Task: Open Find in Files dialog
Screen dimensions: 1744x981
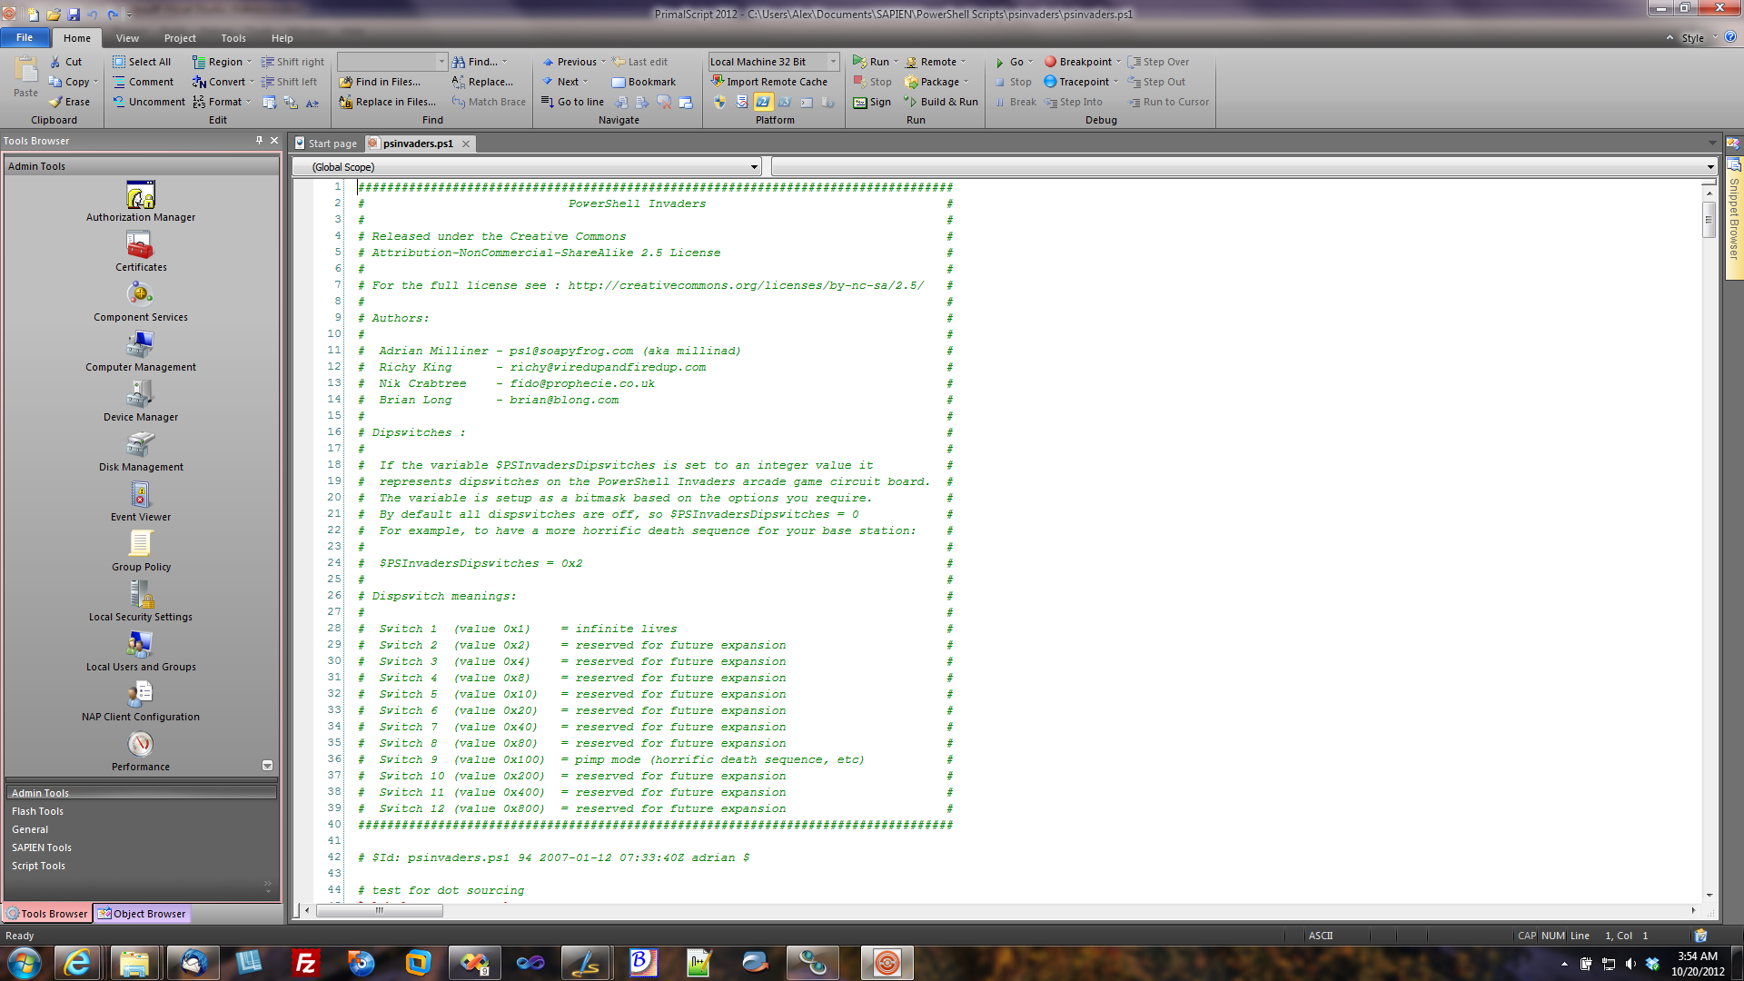Action: 380,82
